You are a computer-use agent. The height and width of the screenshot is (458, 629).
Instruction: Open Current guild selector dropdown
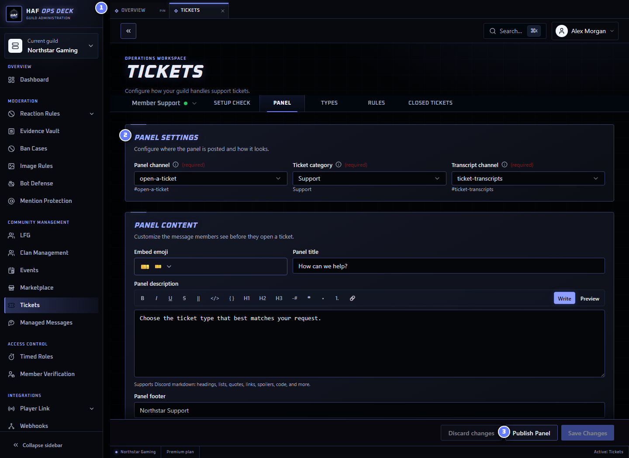[x=51, y=46]
